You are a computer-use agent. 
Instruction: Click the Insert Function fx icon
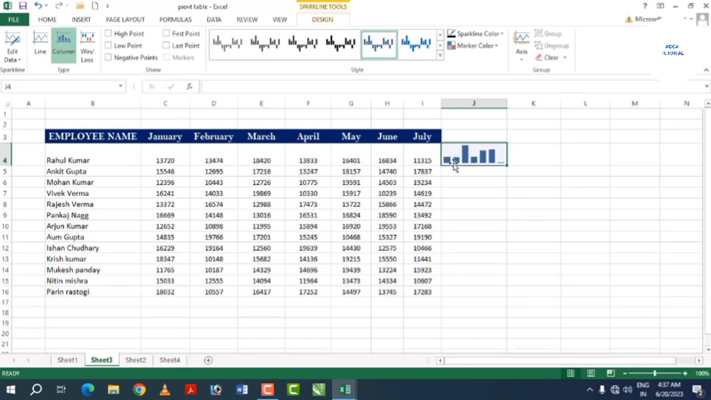(x=189, y=86)
